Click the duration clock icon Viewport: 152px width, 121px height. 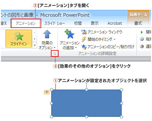142,39
